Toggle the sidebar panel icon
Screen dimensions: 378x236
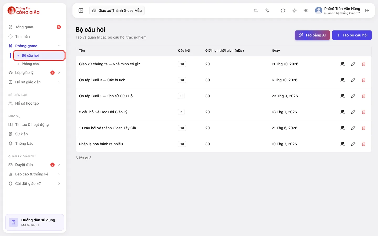pyautogui.click(x=81, y=10)
